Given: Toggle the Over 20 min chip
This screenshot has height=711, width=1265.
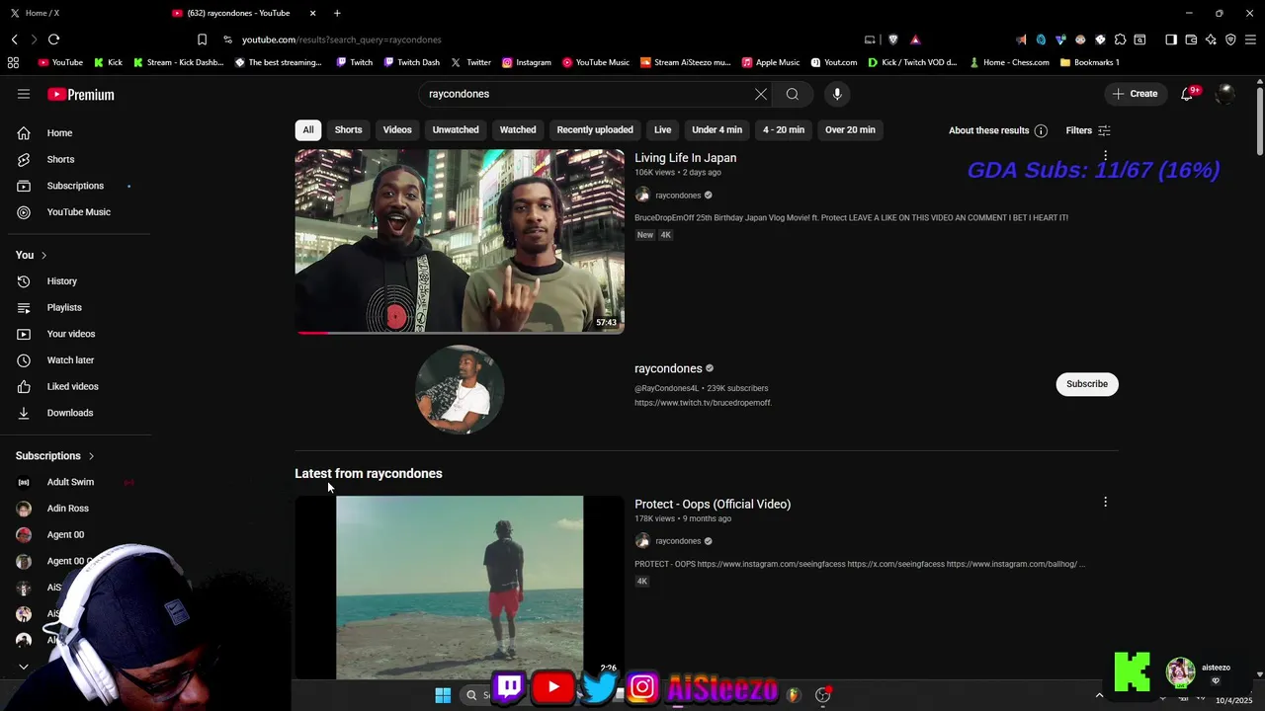Looking at the screenshot, I should point(850,130).
